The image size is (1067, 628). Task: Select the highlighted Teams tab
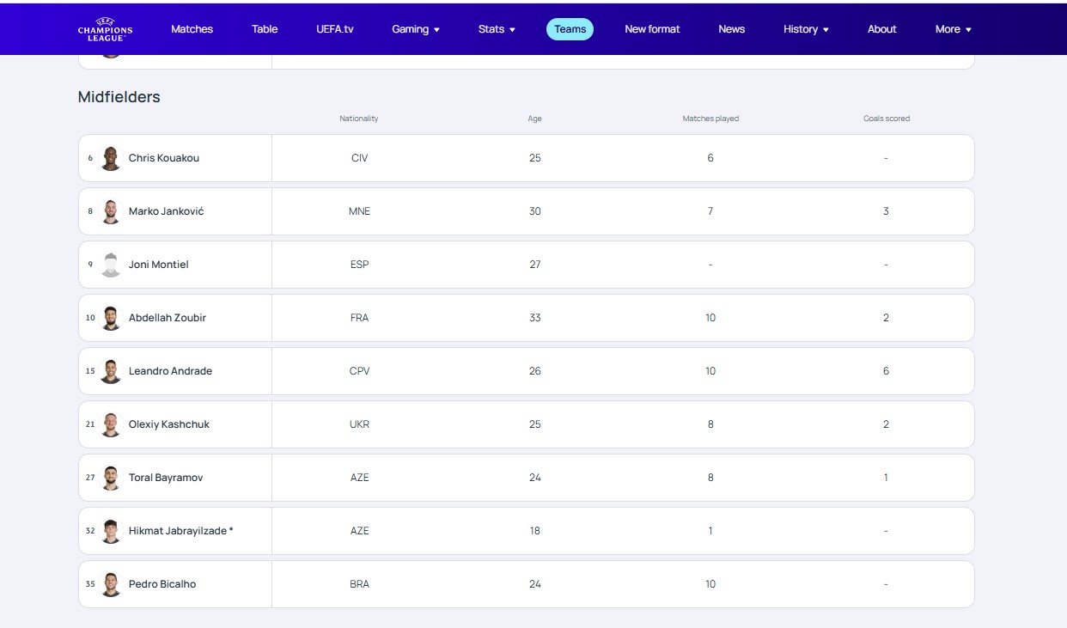[x=570, y=29]
